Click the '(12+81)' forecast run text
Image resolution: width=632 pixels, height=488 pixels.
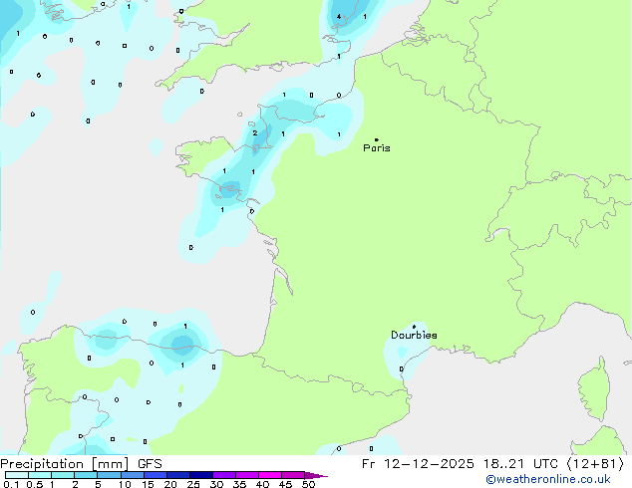[x=595, y=464]
